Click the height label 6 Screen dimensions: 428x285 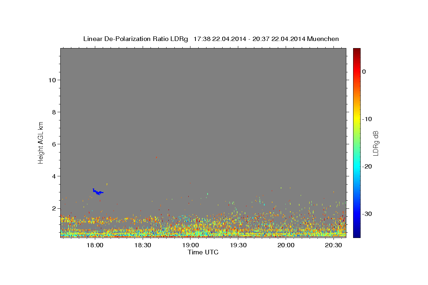[53, 144]
